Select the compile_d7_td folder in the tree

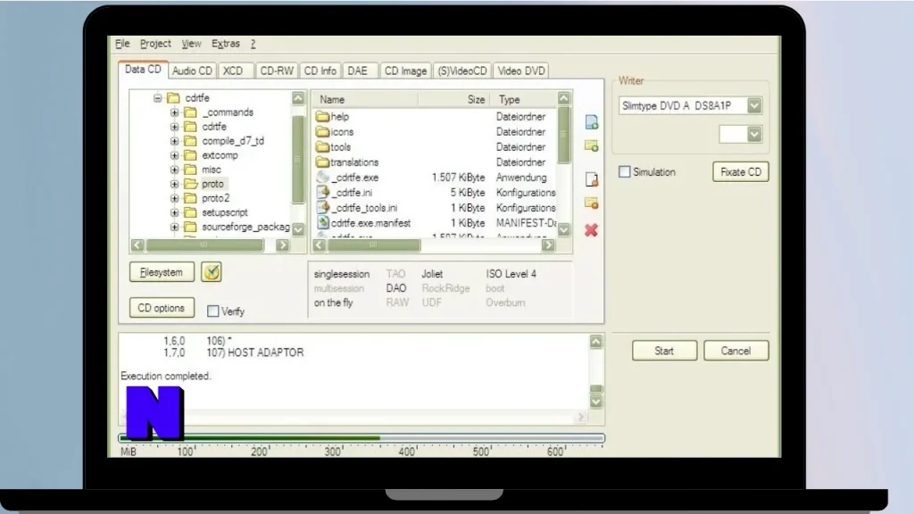click(224, 140)
